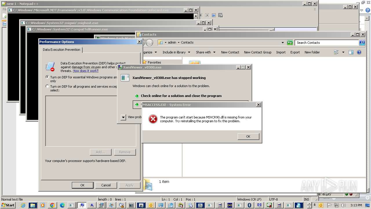Image resolution: width=371 pixels, height=209 pixels.
Task: Click the volume speaker tray icon
Action: [343, 205]
